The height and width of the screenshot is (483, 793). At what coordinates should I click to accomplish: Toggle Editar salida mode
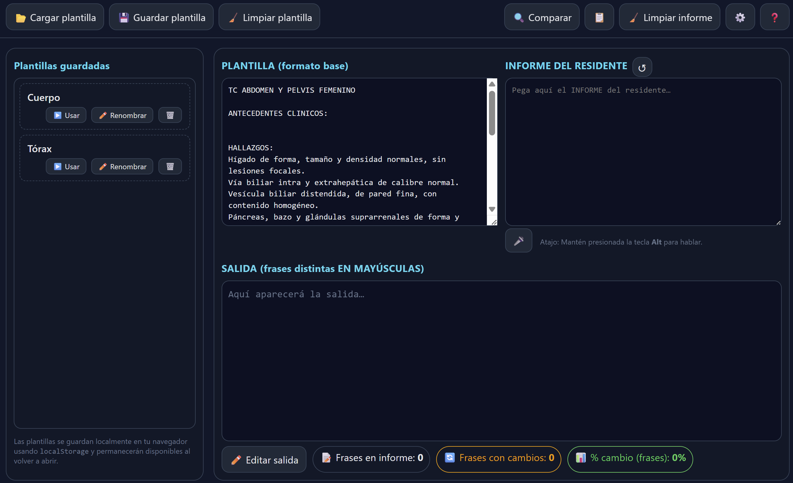tap(264, 460)
